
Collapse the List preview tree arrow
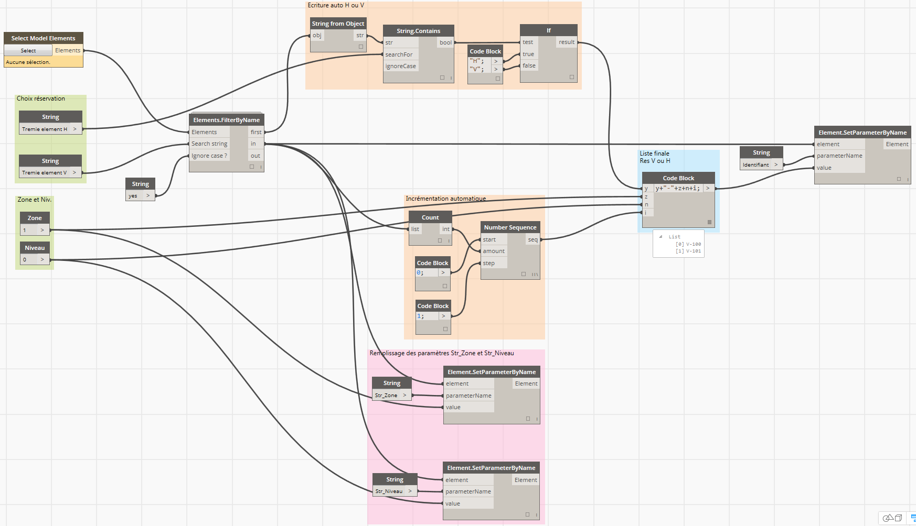(661, 237)
